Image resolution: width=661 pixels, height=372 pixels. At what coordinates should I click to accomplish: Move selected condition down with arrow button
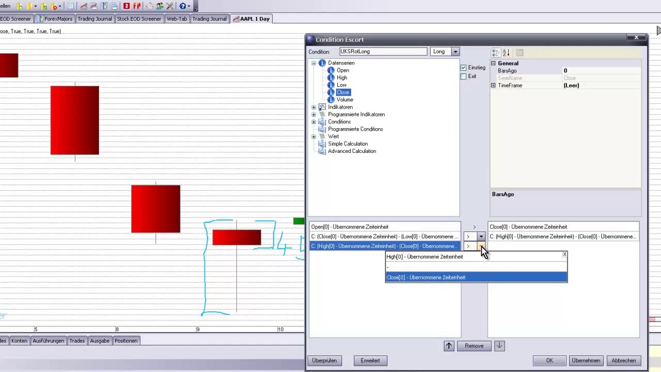(x=499, y=346)
